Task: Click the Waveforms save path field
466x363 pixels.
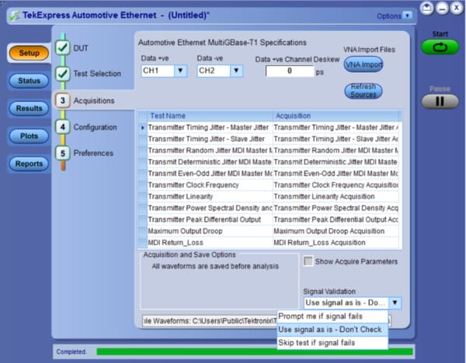Action: (x=210, y=321)
